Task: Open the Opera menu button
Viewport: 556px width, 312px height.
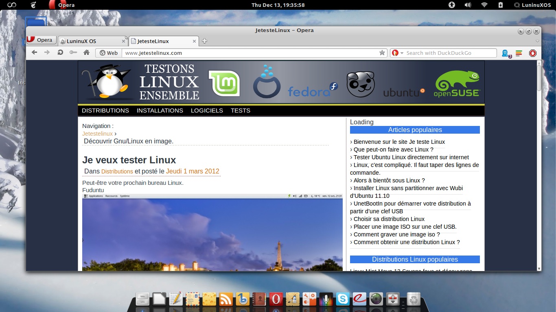Action: 41,40
